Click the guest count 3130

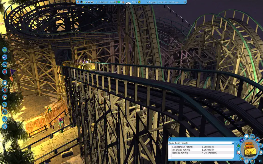(x=112, y=2)
